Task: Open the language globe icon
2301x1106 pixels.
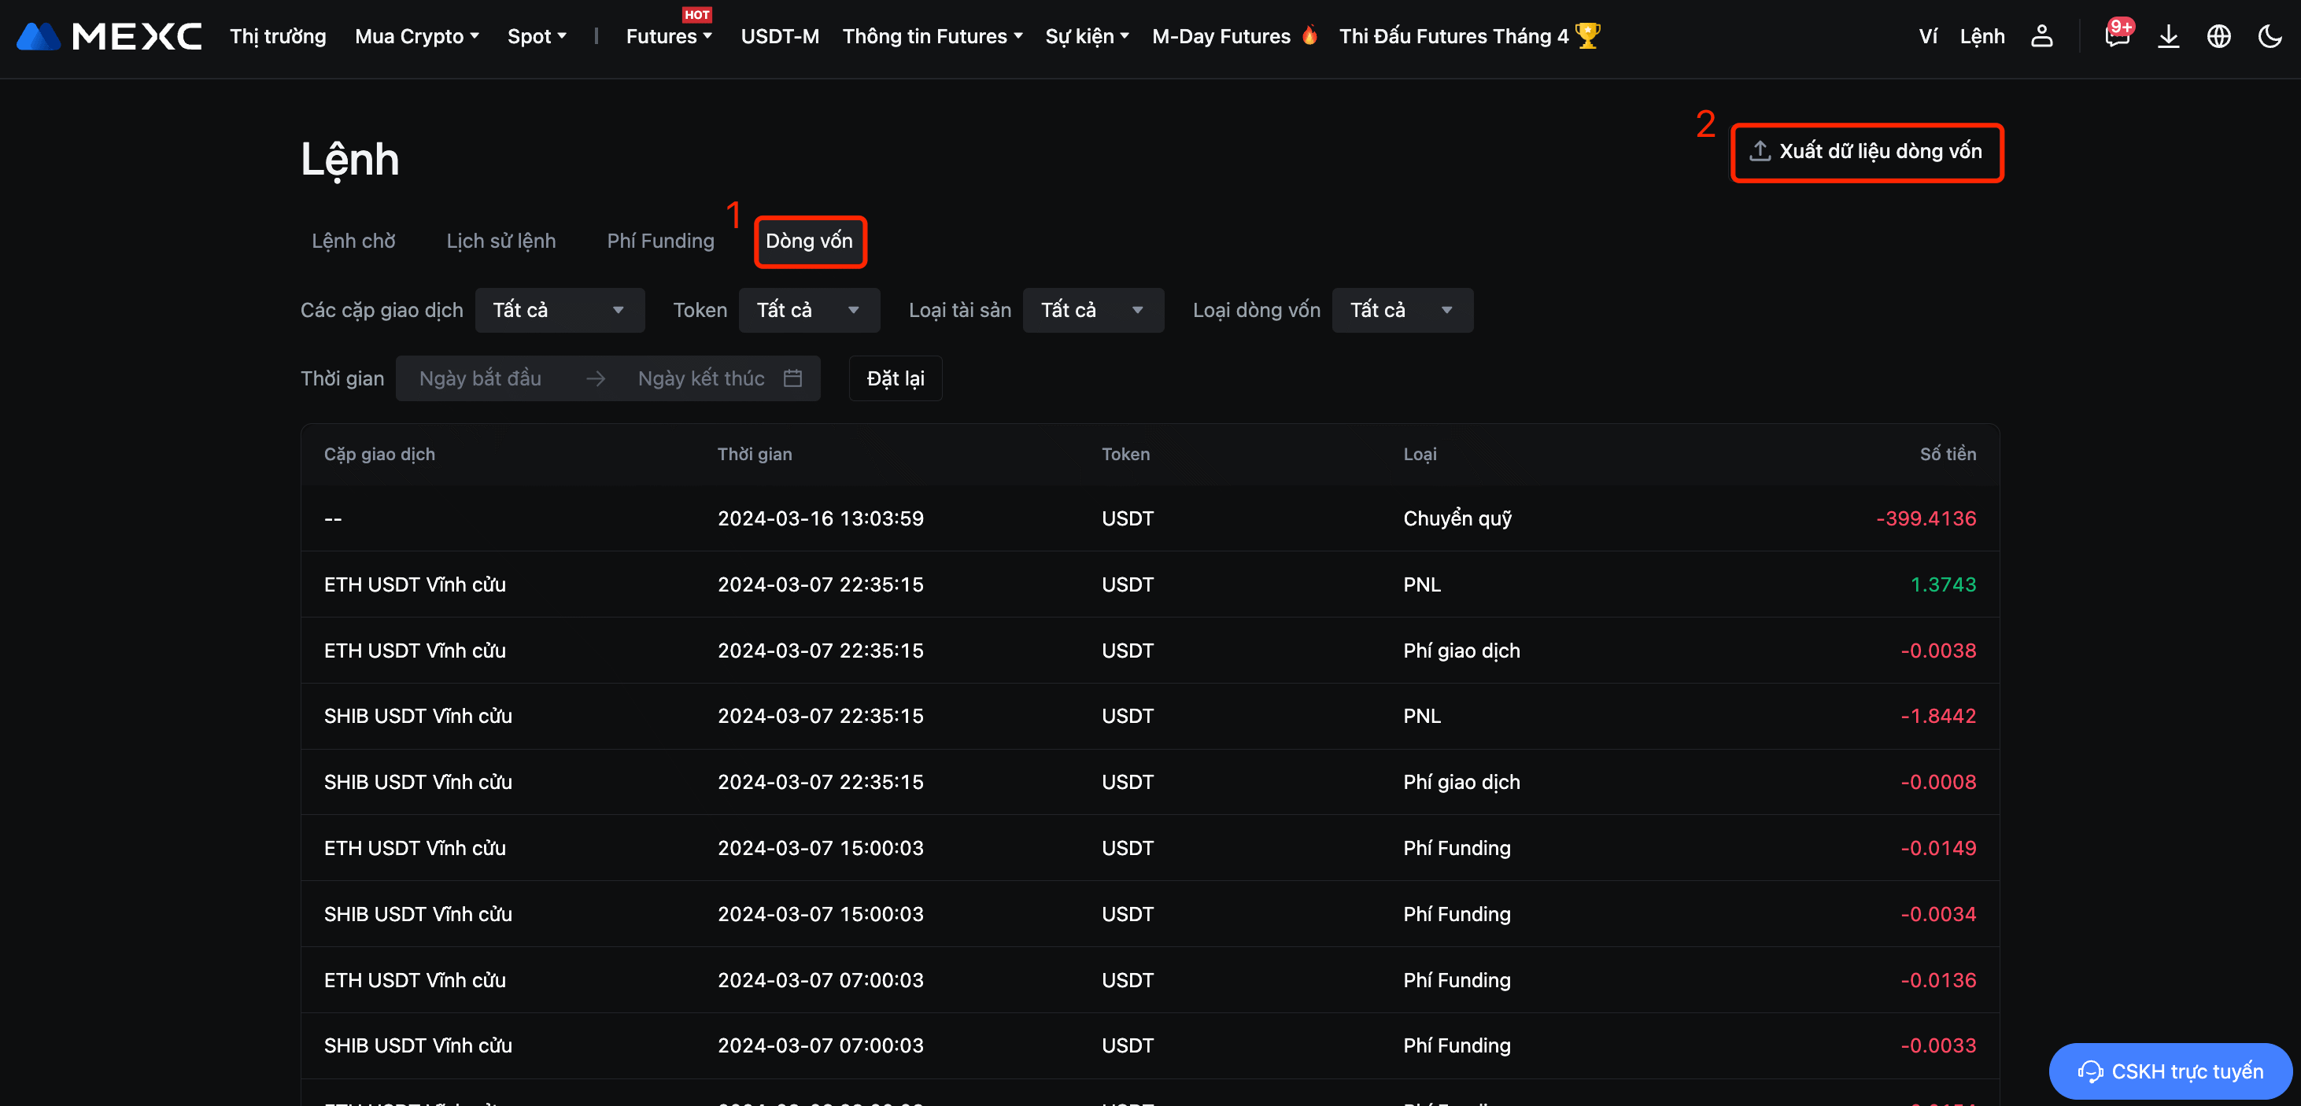Action: (2219, 37)
